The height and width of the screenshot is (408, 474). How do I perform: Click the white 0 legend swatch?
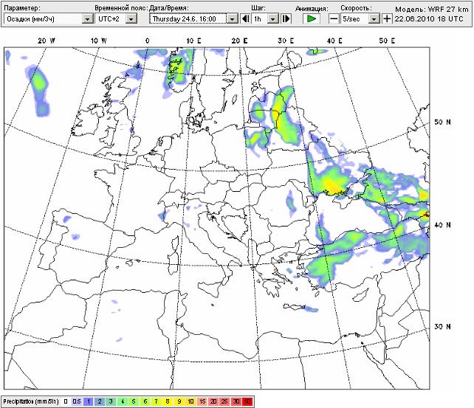pos(65,401)
